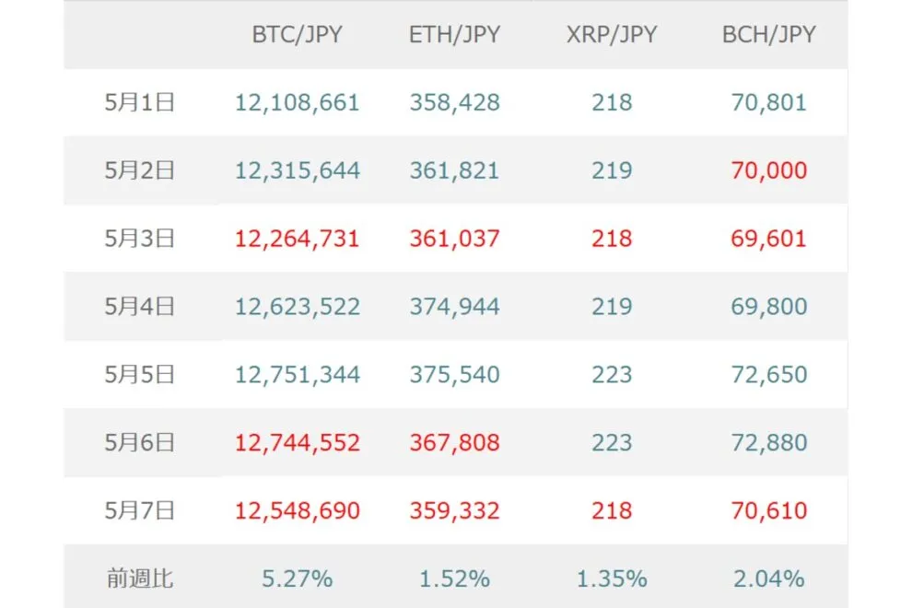Screen dimensions: 912x608
Task: Click BCH value 72,880
Action: click(769, 443)
